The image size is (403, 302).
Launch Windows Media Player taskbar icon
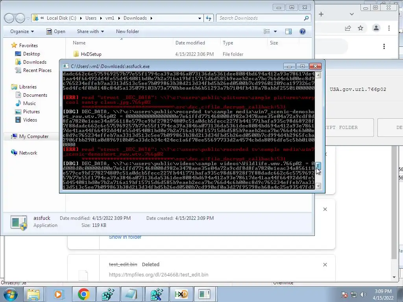pyautogui.click(x=58, y=294)
